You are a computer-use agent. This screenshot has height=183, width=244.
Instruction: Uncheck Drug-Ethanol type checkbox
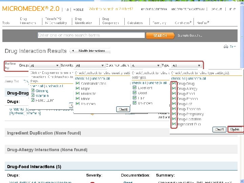tap(174, 99)
